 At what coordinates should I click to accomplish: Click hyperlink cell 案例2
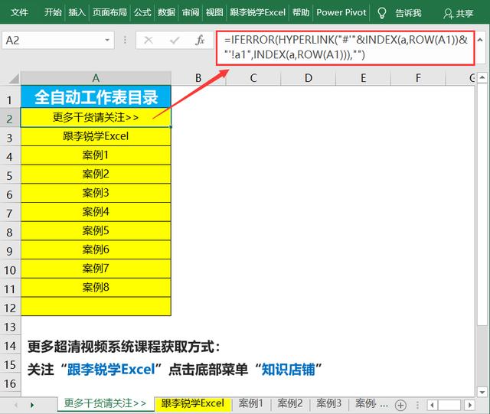tap(96, 174)
